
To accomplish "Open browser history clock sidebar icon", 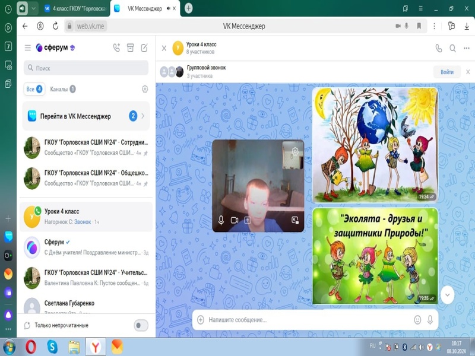I will coord(8,9).
